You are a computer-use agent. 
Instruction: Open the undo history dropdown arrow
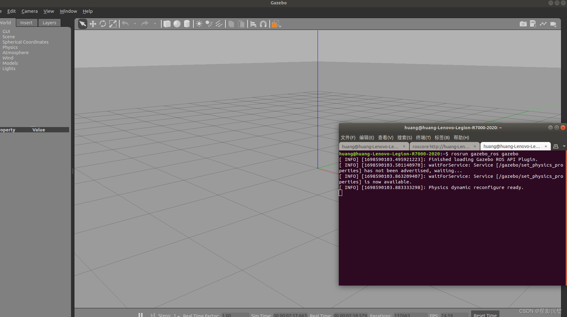tap(135, 24)
